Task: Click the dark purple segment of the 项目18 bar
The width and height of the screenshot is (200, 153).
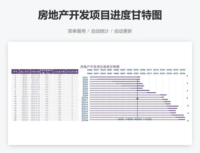Action: (178, 115)
